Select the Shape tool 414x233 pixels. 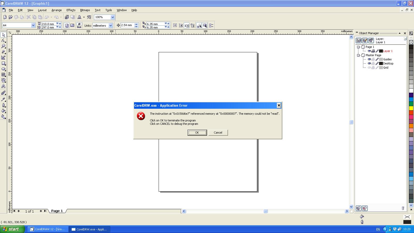(3, 41)
